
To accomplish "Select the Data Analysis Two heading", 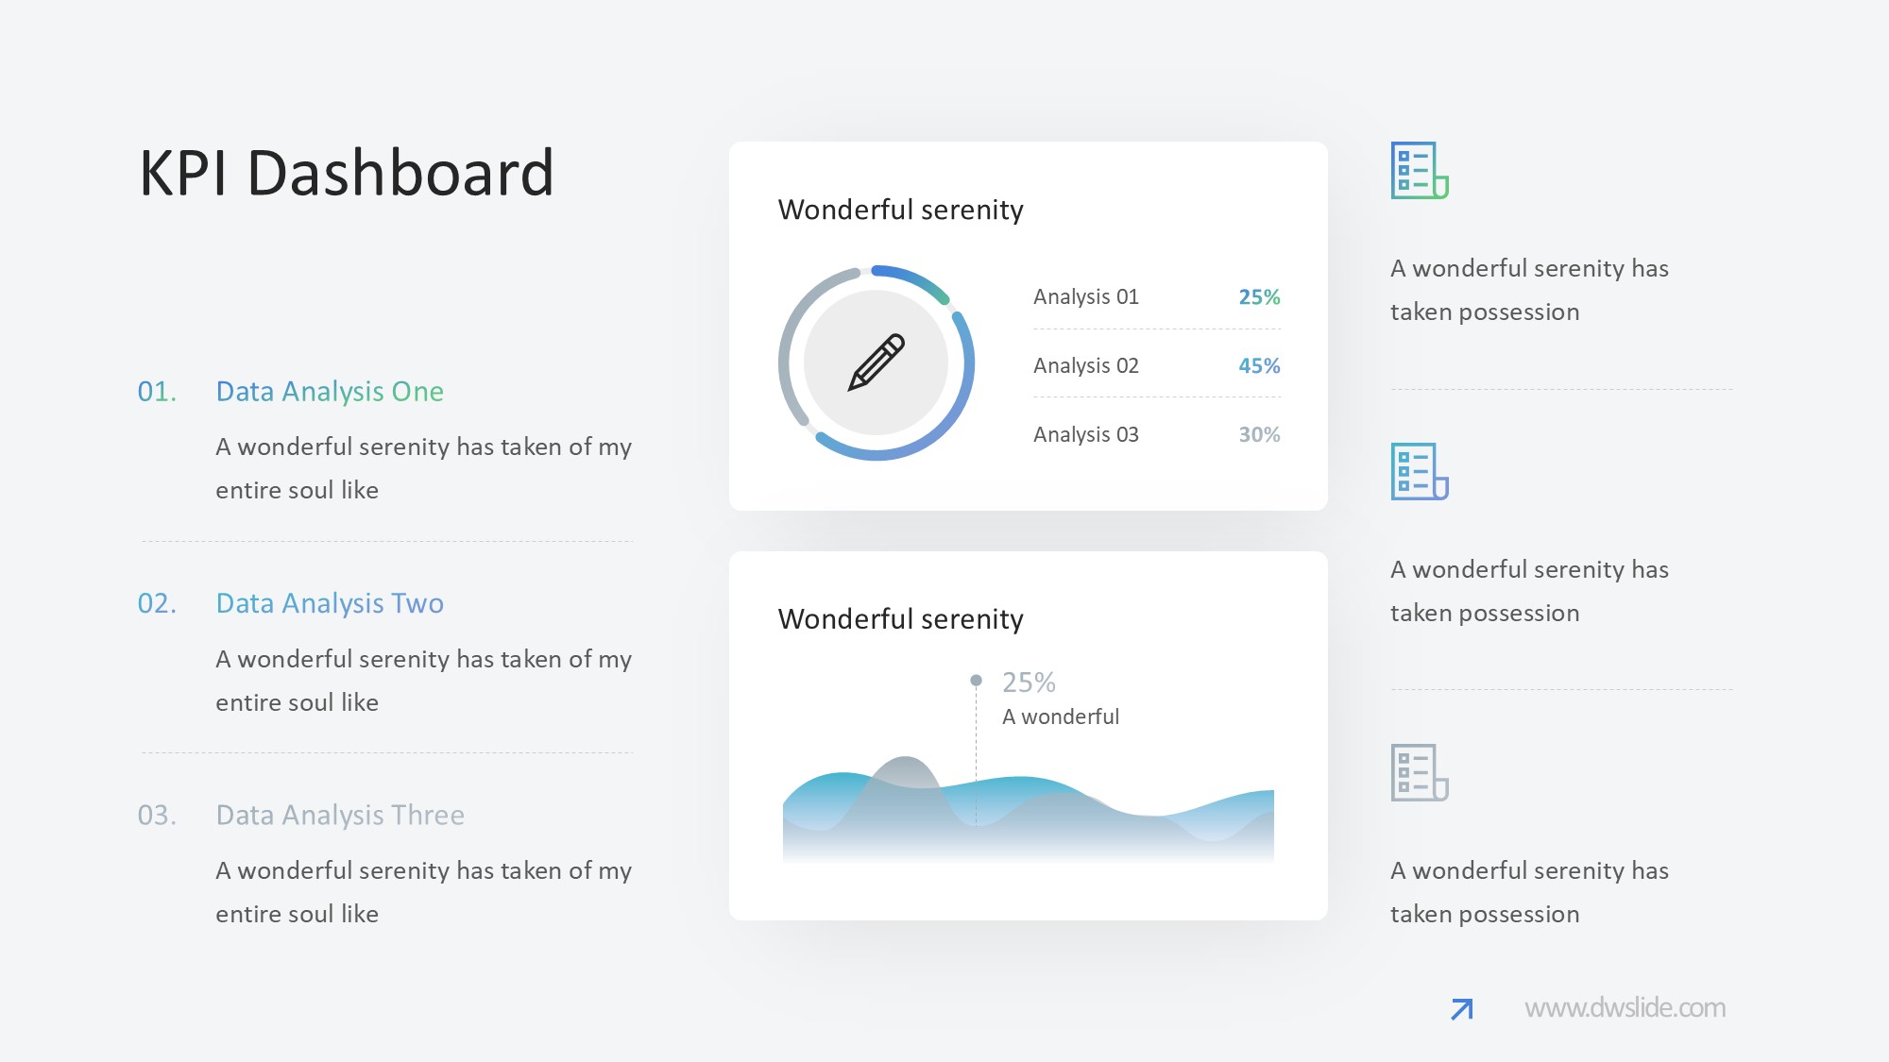I will pos(330,603).
